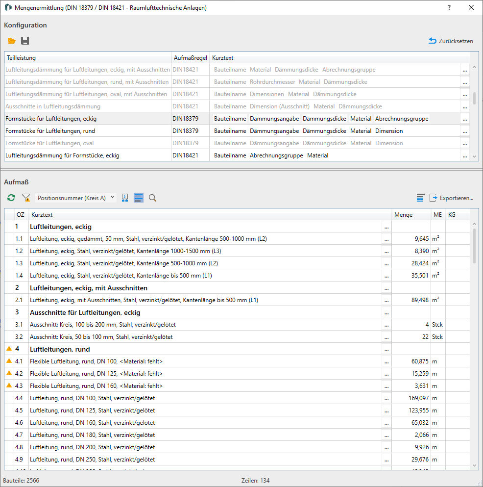Open ellipsis for row 3.1 Ausschnitt Kreis
483x487 pixels.
(386, 325)
